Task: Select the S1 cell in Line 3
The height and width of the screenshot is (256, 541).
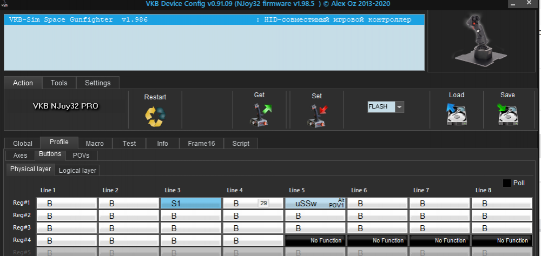Action: pos(191,203)
